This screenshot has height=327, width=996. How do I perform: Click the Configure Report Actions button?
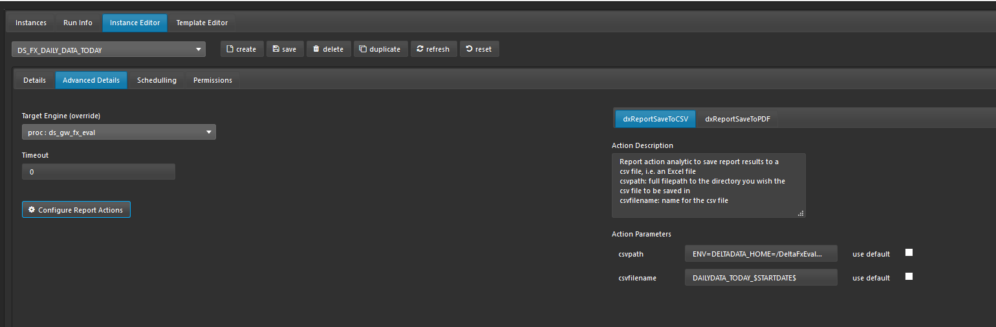[76, 210]
